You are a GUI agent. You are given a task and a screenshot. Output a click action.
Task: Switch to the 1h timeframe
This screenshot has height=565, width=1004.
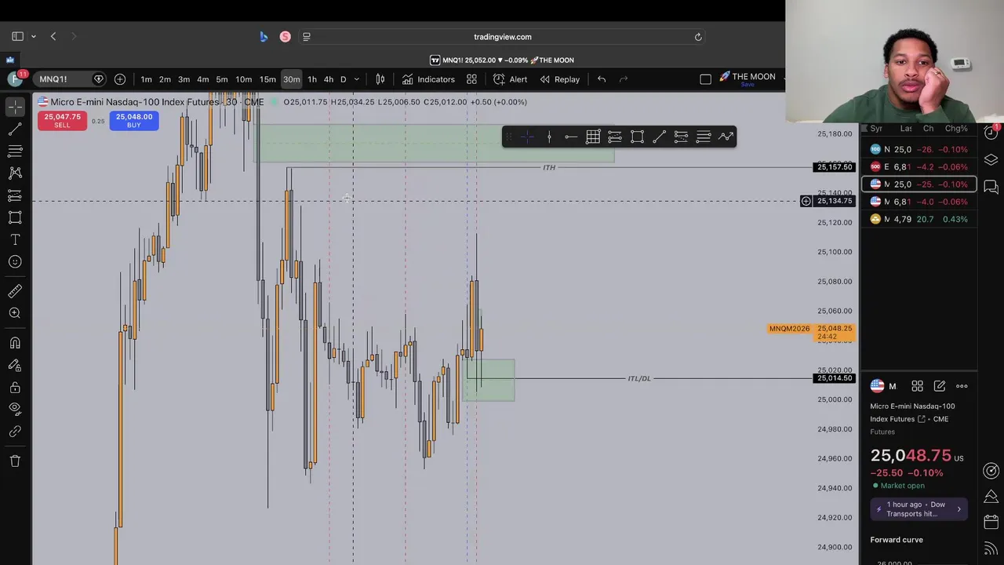(x=312, y=79)
